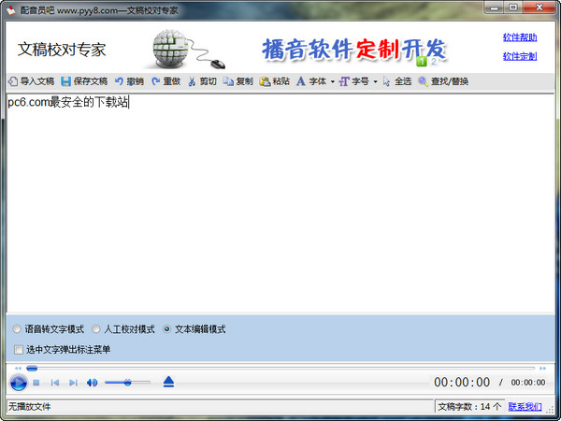Skip to the previous track
Image resolution: width=561 pixels, height=421 pixels.
pos(55,383)
